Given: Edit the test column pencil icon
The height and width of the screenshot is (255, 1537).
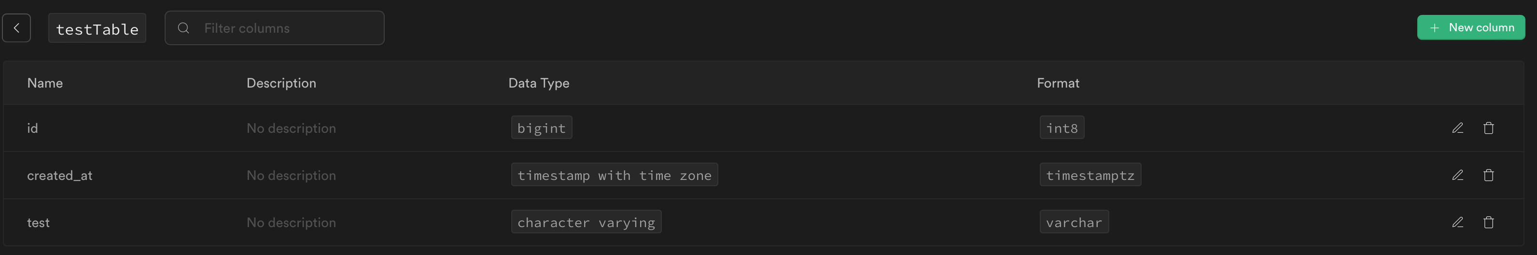Looking at the screenshot, I should 1457,222.
